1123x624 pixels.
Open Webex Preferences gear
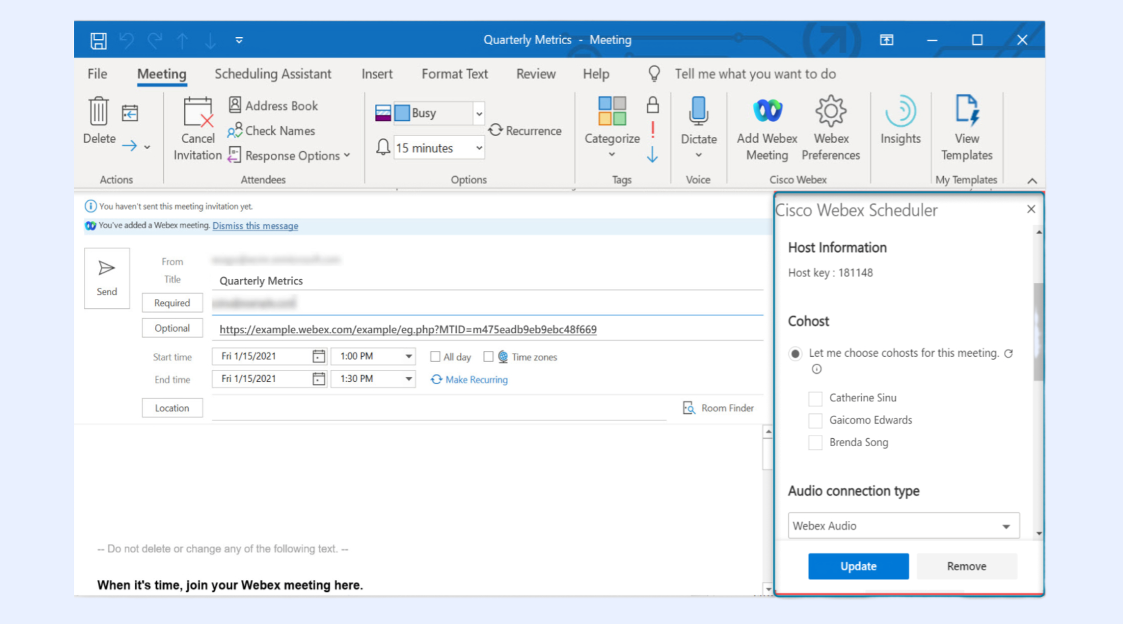point(830,111)
